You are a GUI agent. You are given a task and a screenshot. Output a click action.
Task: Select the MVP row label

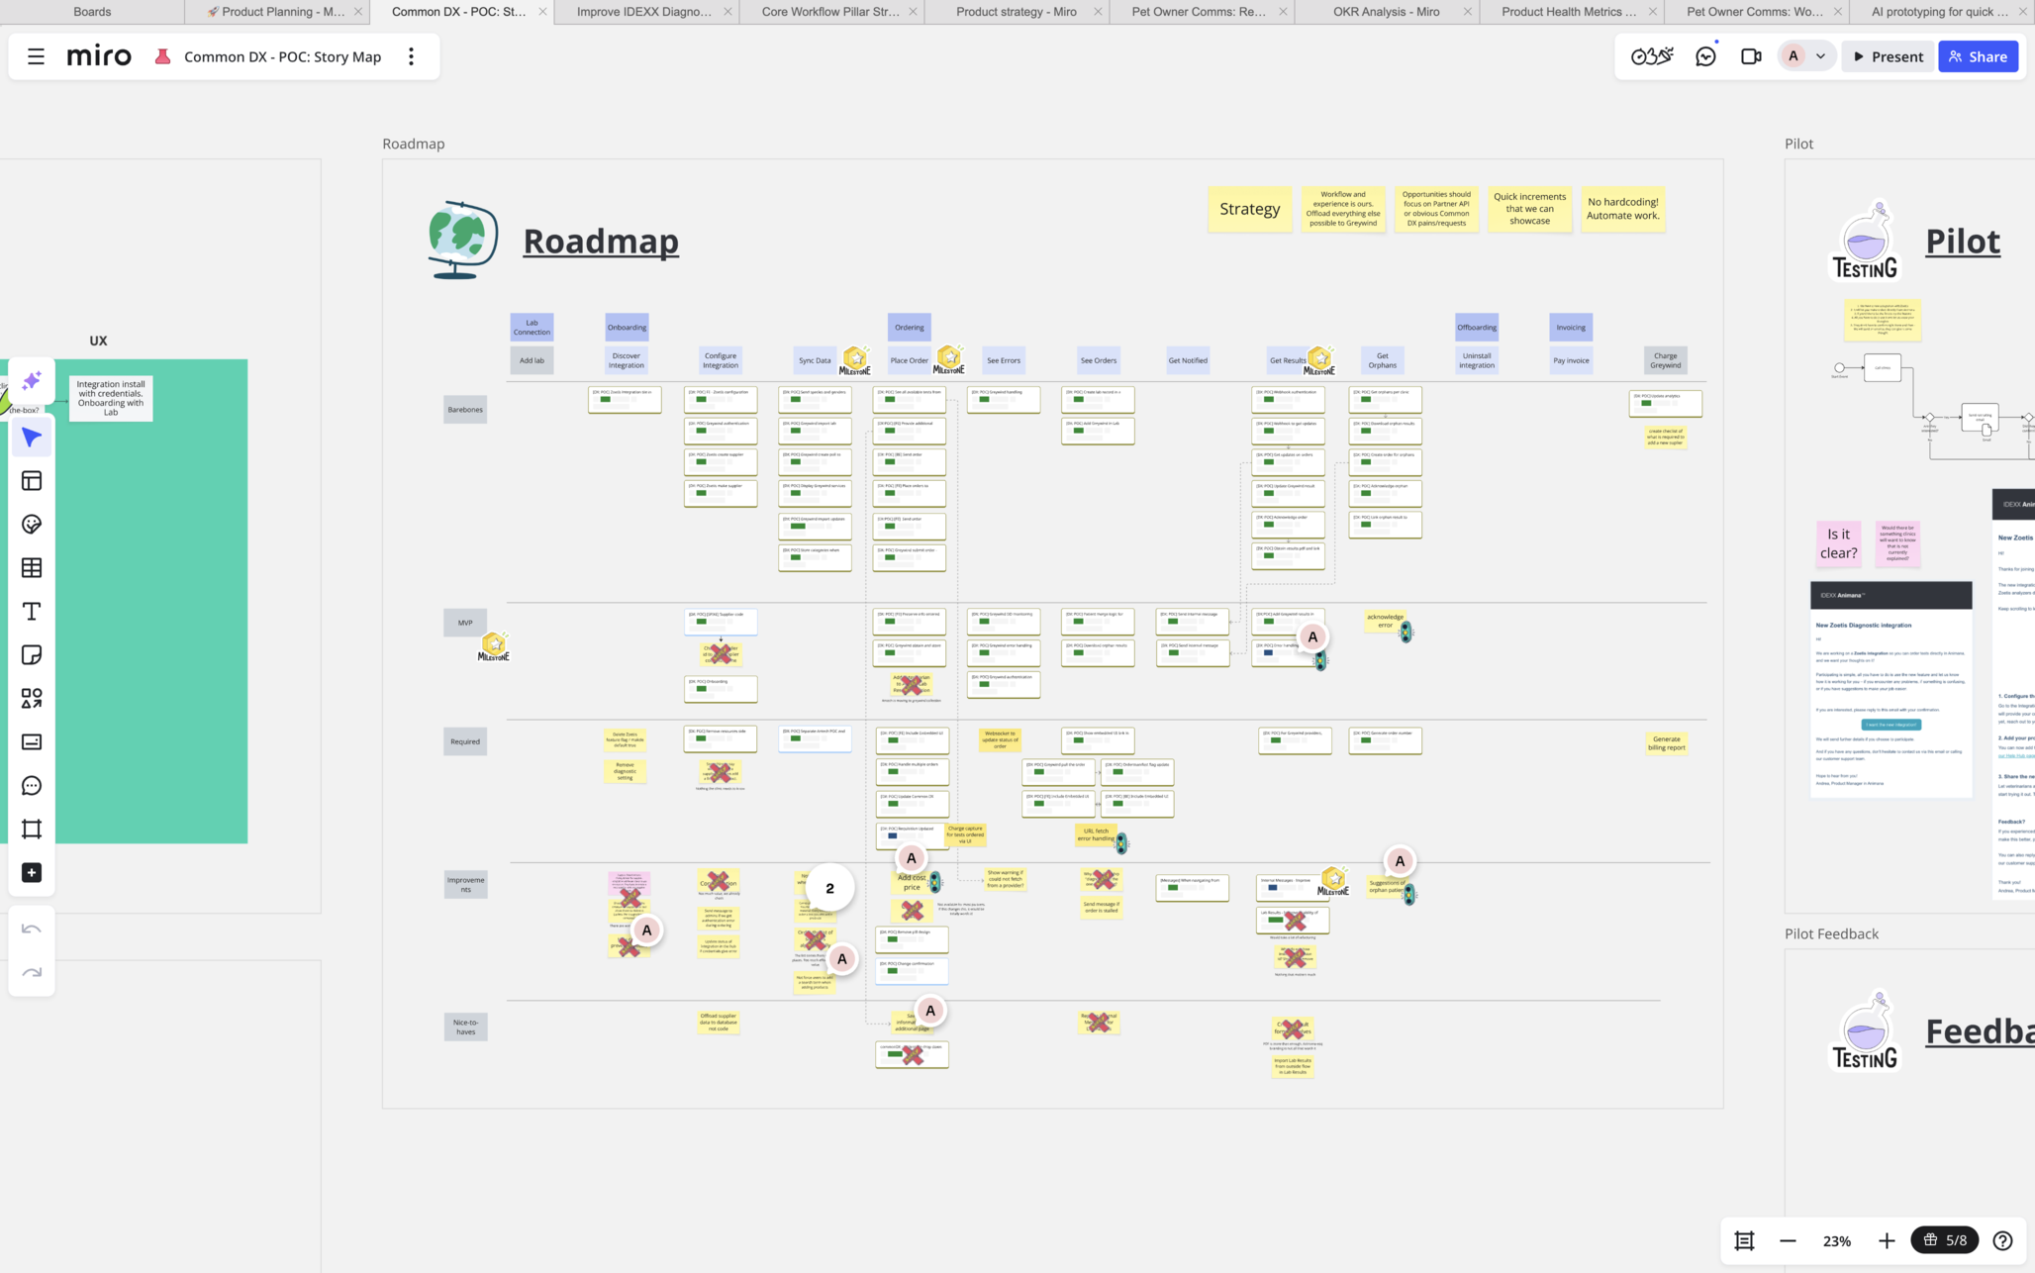[x=465, y=623]
